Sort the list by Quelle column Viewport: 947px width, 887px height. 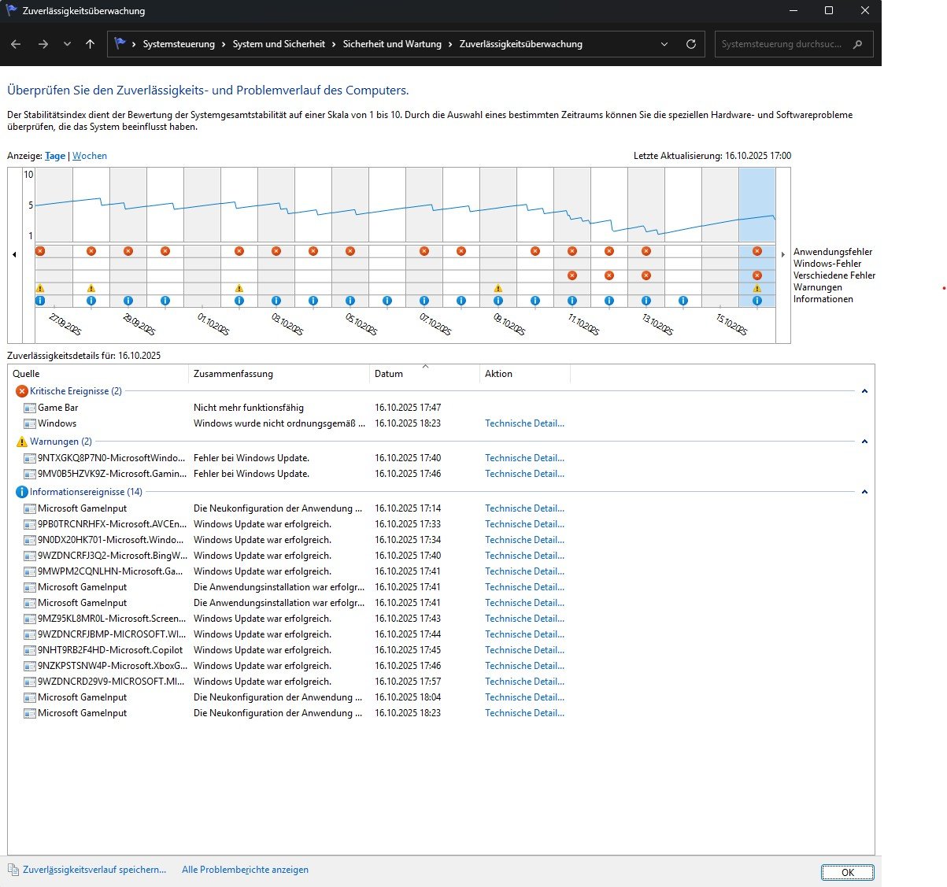tap(98, 374)
